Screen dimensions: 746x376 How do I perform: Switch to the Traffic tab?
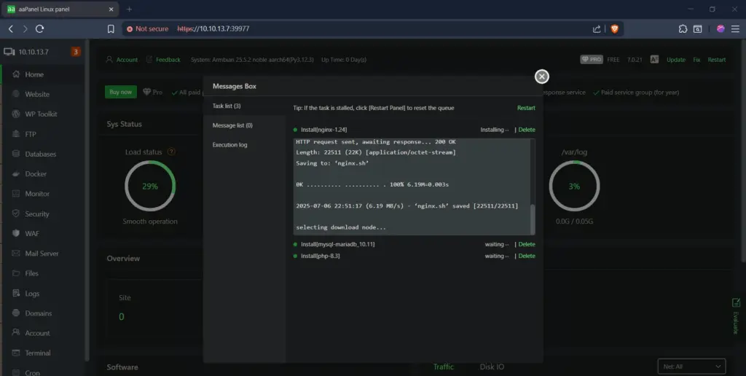pos(444,367)
